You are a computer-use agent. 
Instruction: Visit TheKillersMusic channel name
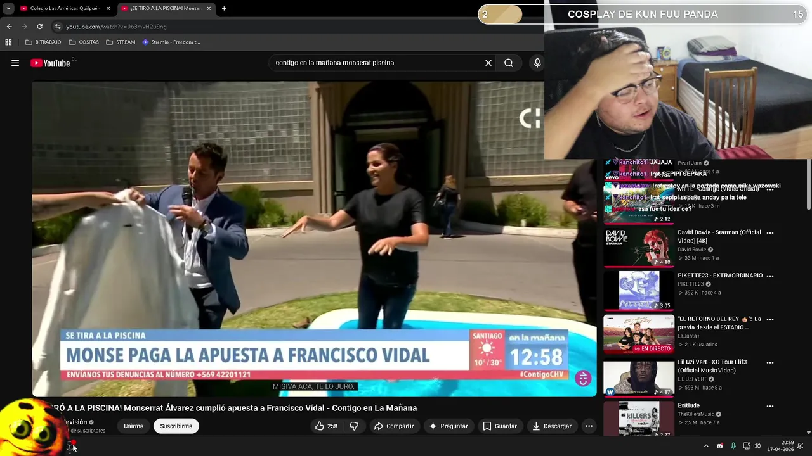696,414
